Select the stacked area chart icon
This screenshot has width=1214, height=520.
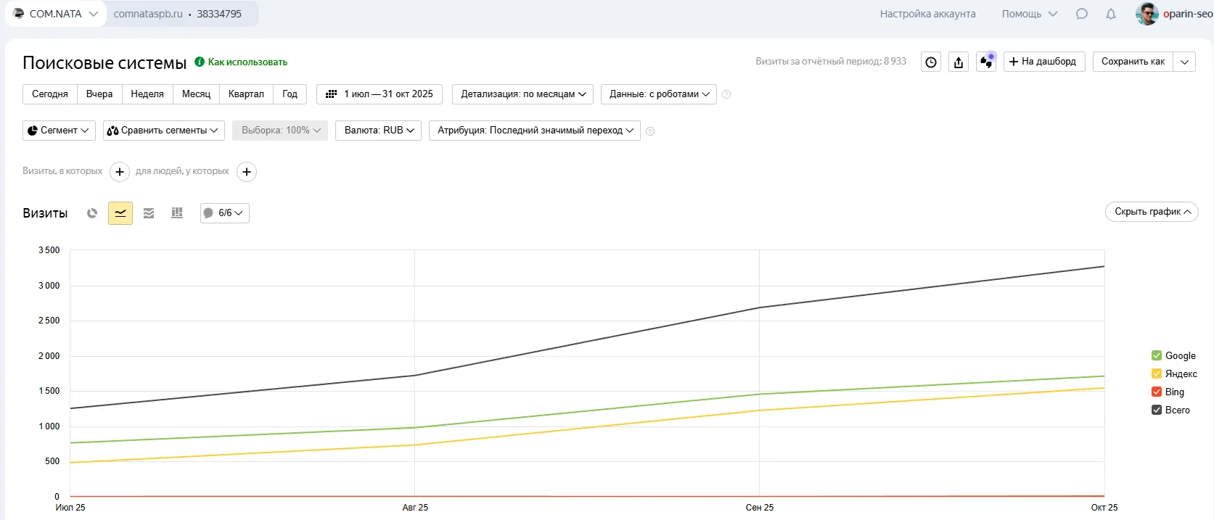coord(149,213)
